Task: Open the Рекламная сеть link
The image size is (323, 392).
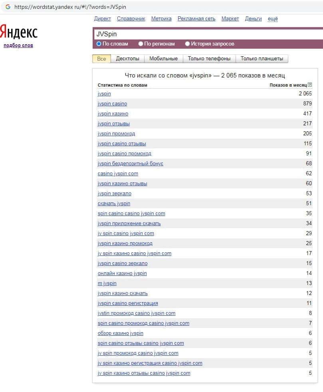Action: [196, 19]
